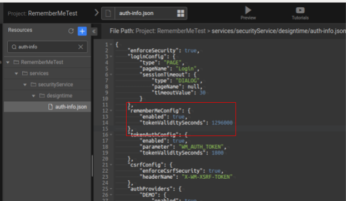Click the "PAGE" value on line 4
346x201 pixels.
pyautogui.click(x=173, y=63)
